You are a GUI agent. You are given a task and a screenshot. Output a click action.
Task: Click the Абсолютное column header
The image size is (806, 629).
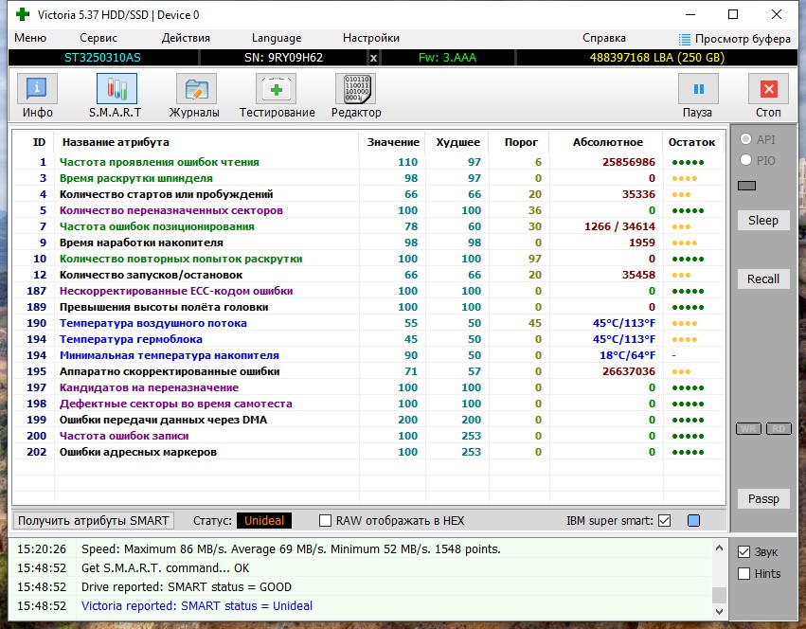[607, 142]
